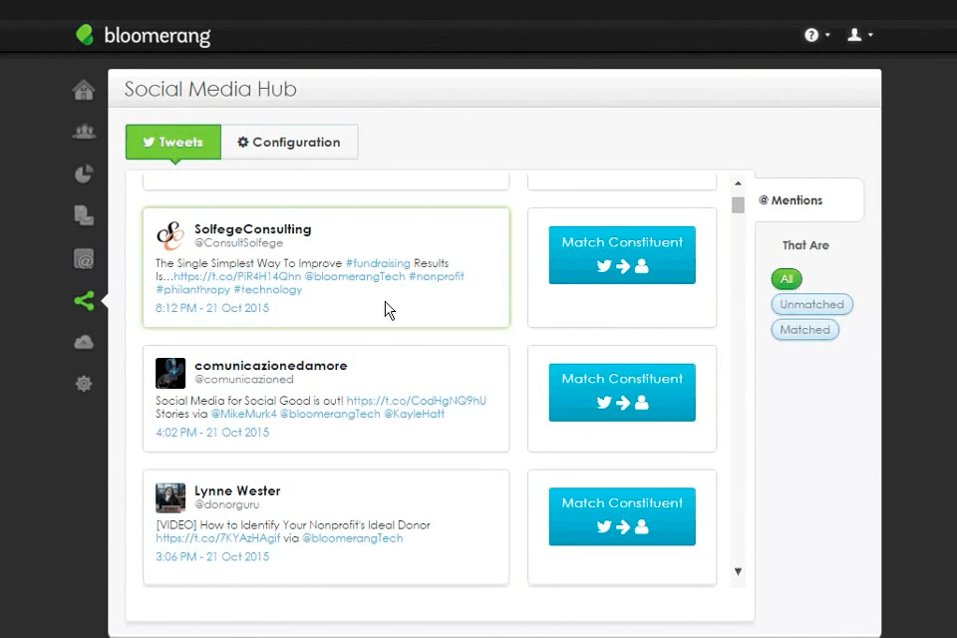
Task: Click the @donorguru handle
Action: (227, 504)
